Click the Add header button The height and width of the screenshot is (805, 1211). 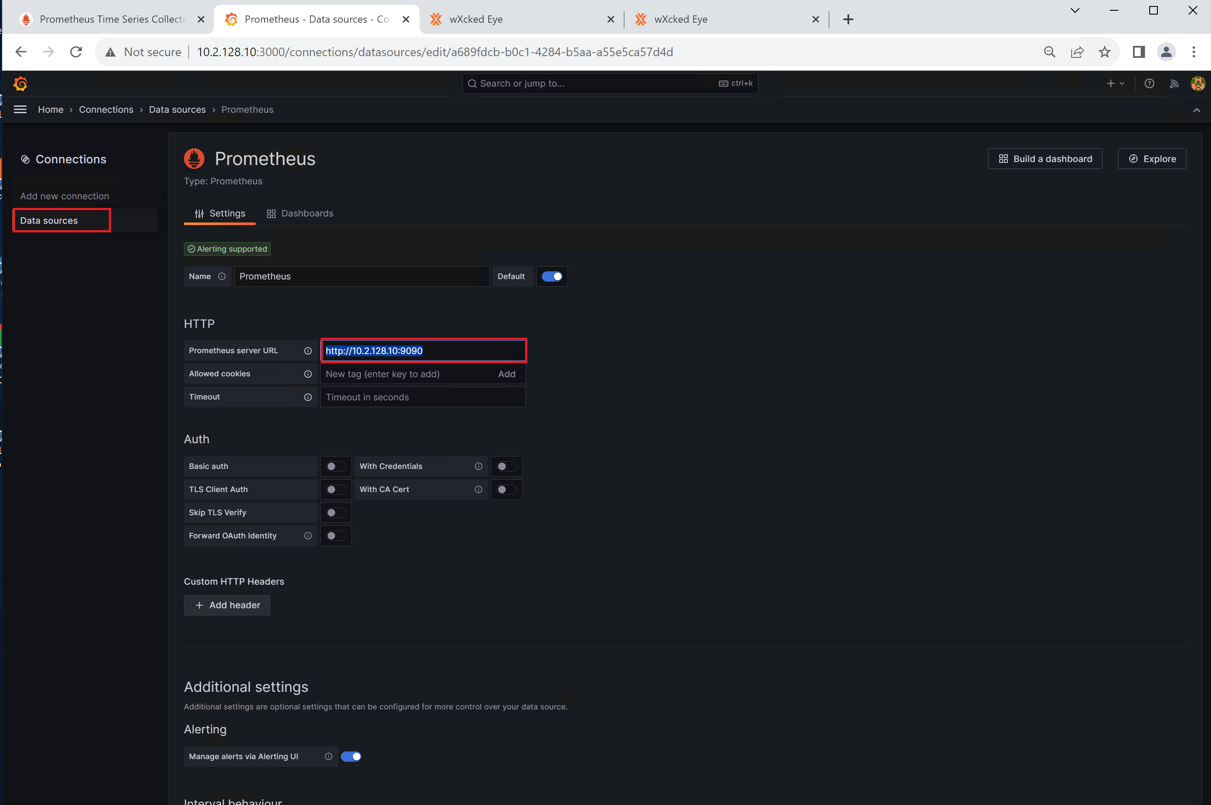point(227,605)
